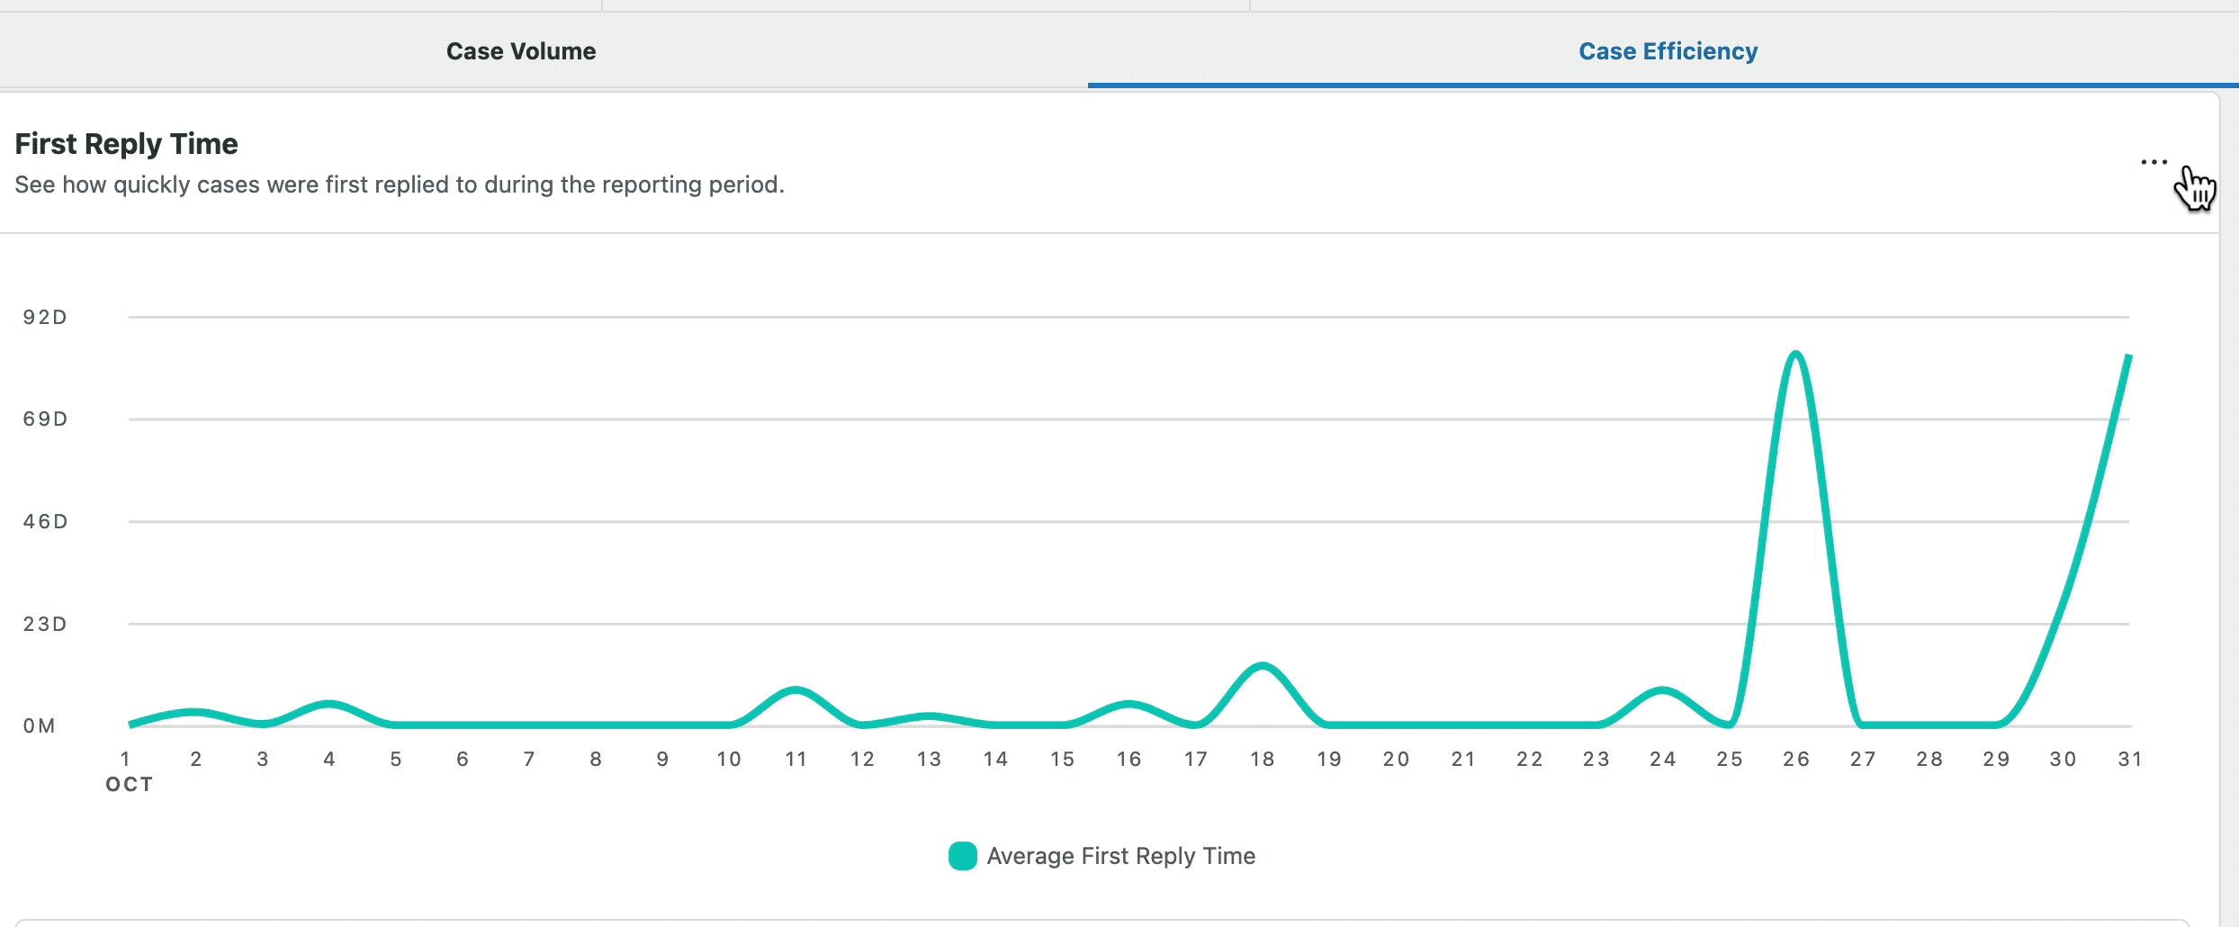Image resolution: width=2239 pixels, height=927 pixels.
Task: Click the small peak at October 18
Action: pos(1263,666)
